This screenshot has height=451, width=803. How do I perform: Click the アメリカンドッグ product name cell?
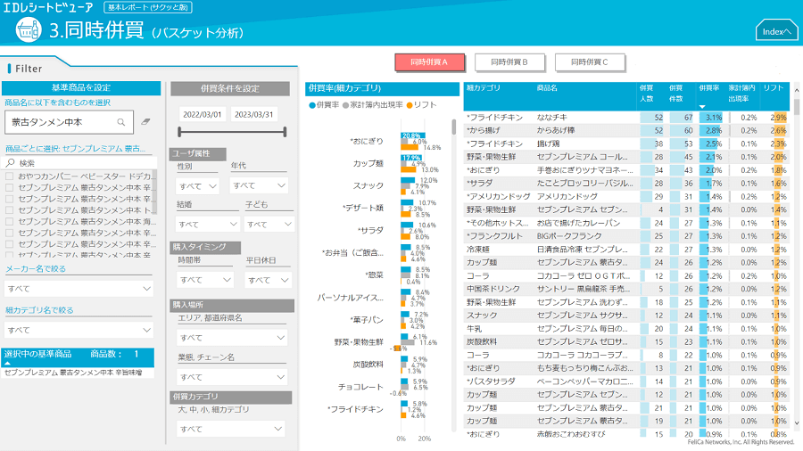click(x=567, y=196)
